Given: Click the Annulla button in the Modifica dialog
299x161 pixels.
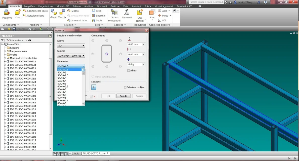Looking at the screenshot, I should (x=123, y=96).
